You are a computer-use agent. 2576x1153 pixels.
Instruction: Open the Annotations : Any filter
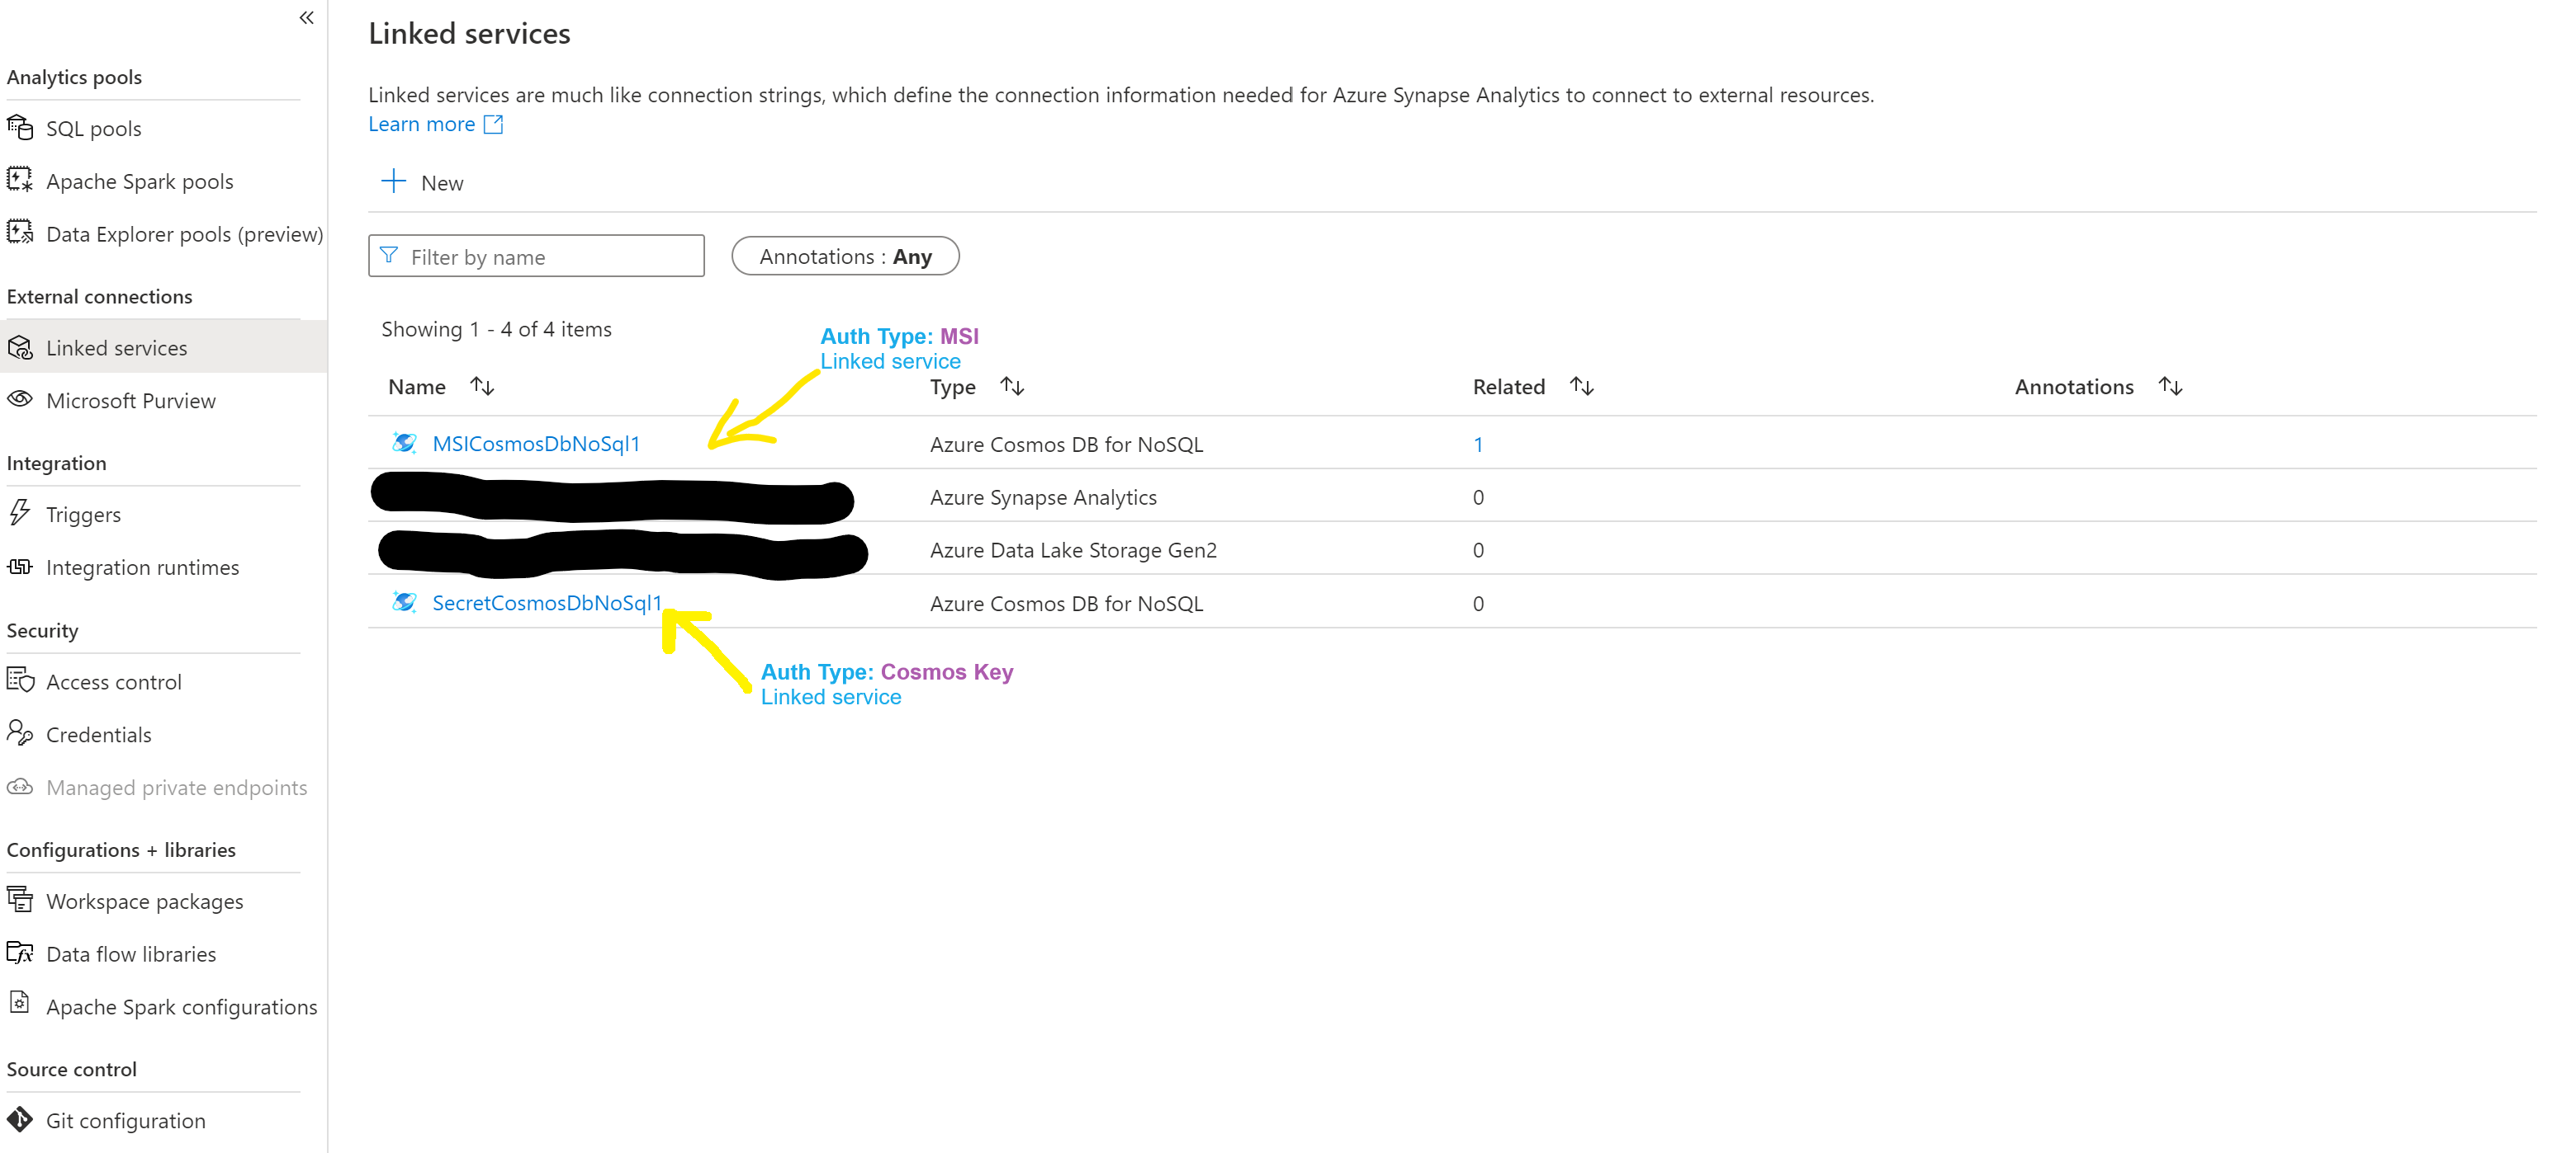[x=845, y=256]
